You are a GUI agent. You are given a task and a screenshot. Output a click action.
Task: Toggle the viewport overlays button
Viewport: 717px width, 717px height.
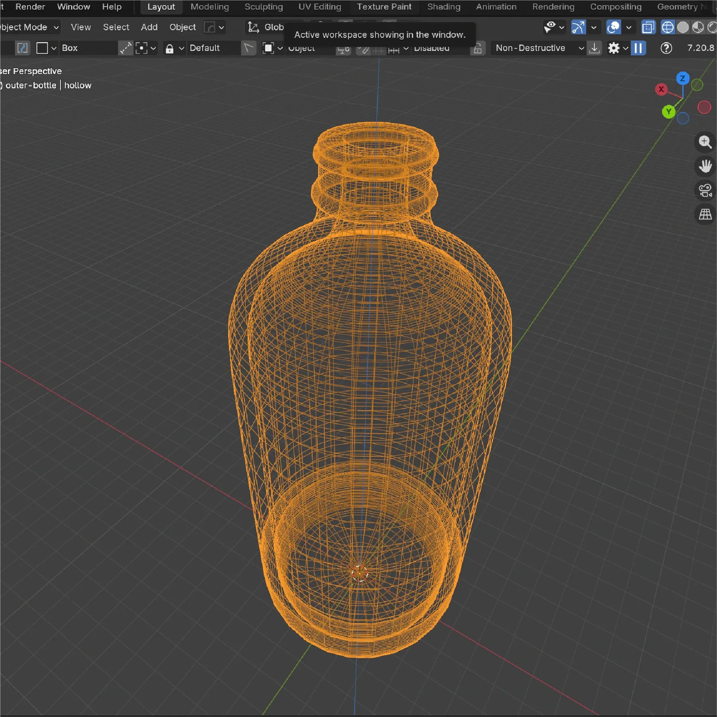[x=613, y=27]
